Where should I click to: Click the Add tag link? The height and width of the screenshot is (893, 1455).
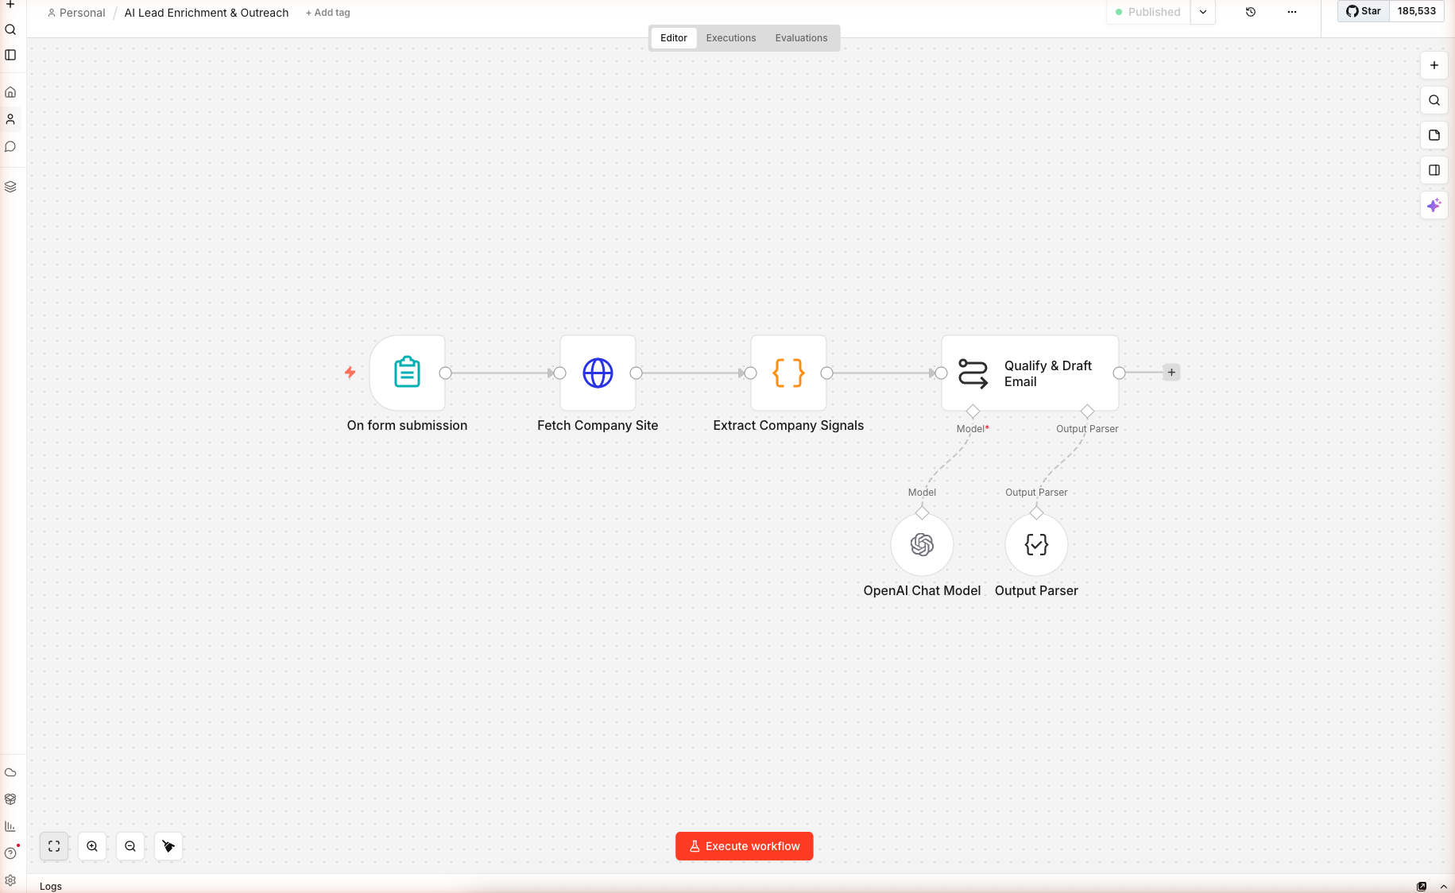(x=327, y=13)
